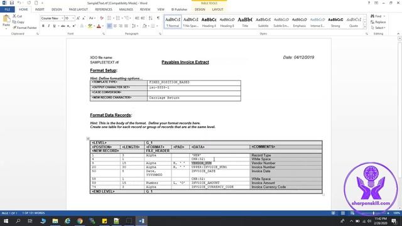The width and height of the screenshot is (402, 226).
Task: Cut the selected text
Action: 18,16
